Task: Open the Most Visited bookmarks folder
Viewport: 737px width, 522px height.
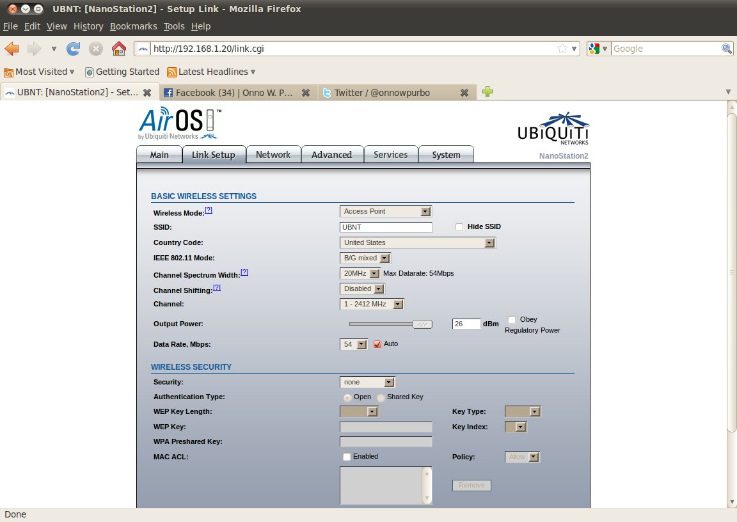Action: (39, 72)
